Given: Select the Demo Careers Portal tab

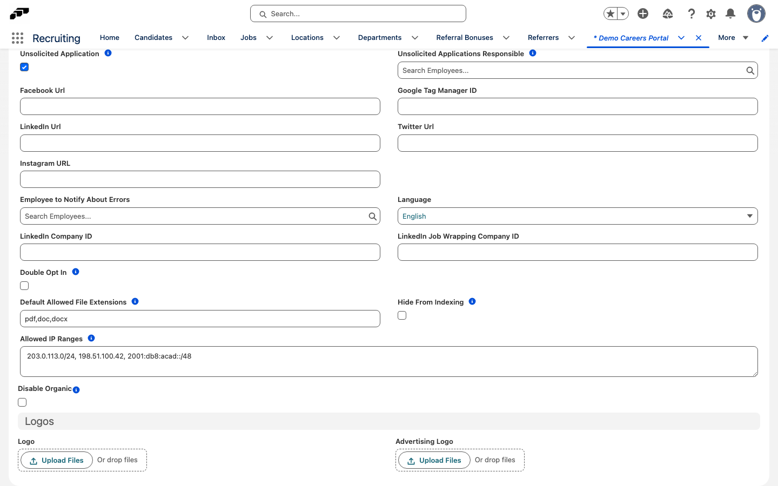Looking at the screenshot, I should 631,38.
